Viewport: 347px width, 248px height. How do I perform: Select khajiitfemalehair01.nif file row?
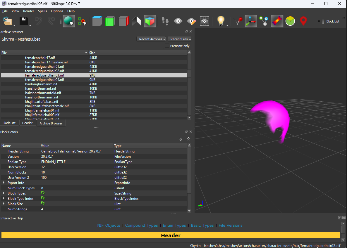(x=94, y=110)
